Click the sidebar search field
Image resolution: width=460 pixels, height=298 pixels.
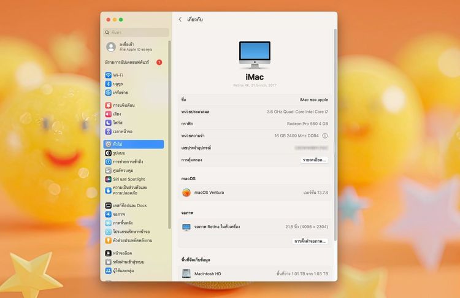tap(136, 32)
